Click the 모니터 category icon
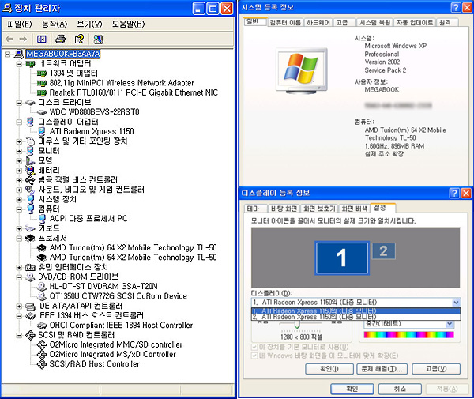The width and height of the screenshot is (474, 399). tap(30, 151)
